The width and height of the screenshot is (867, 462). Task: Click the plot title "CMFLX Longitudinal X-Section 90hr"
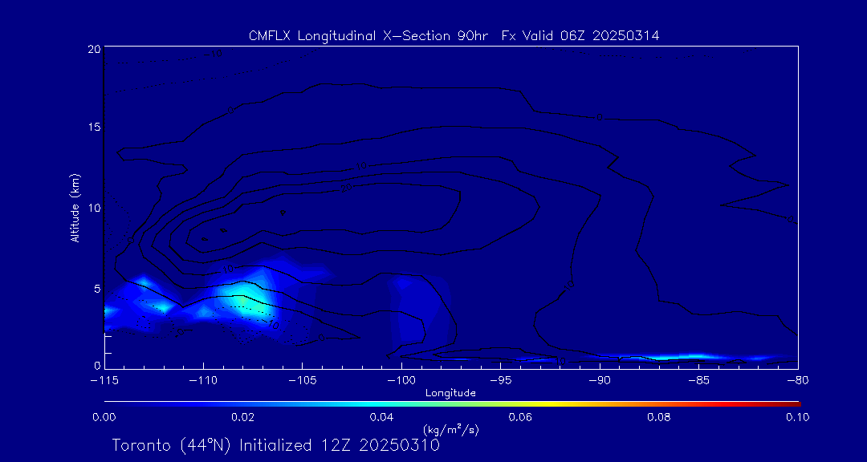coord(370,36)
